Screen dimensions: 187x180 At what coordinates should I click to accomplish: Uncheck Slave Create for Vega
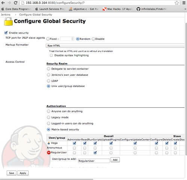(175, 143)
